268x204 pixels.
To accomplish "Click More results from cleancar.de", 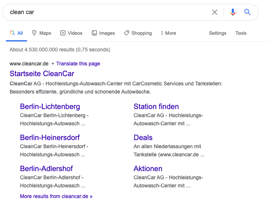I will click(56, 196).
